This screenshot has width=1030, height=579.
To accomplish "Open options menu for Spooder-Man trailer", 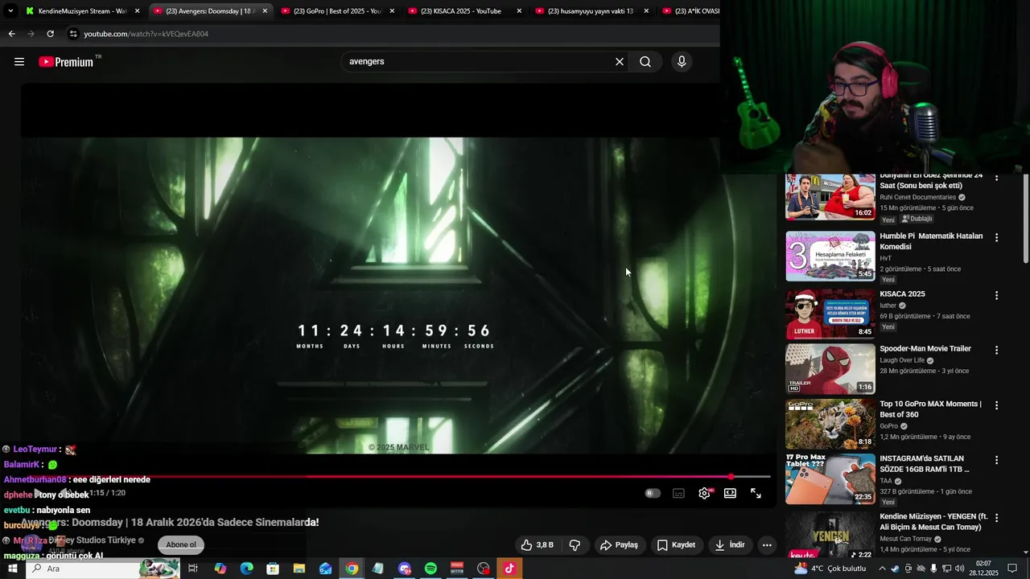I will click(x=996, y=350).
